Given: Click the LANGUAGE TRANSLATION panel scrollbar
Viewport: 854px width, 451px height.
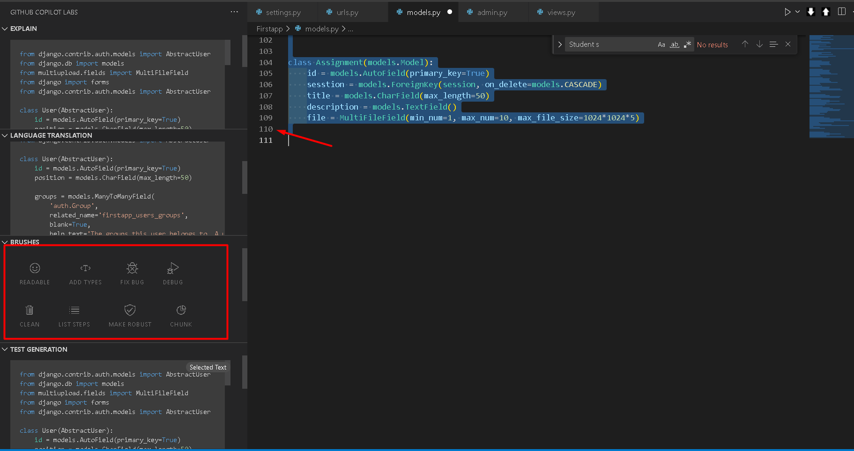Looking at the screenshot, I should [245, 177].
